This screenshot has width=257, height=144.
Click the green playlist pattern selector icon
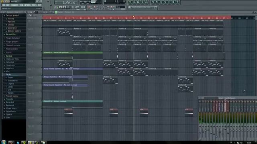coord(56,12)
